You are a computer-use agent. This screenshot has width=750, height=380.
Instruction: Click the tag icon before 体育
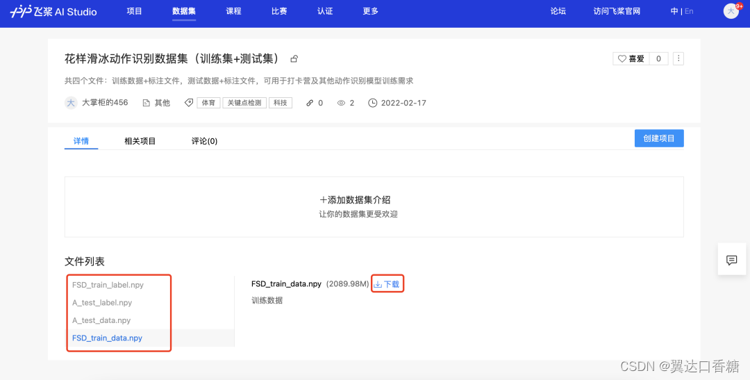click(189, 102)
